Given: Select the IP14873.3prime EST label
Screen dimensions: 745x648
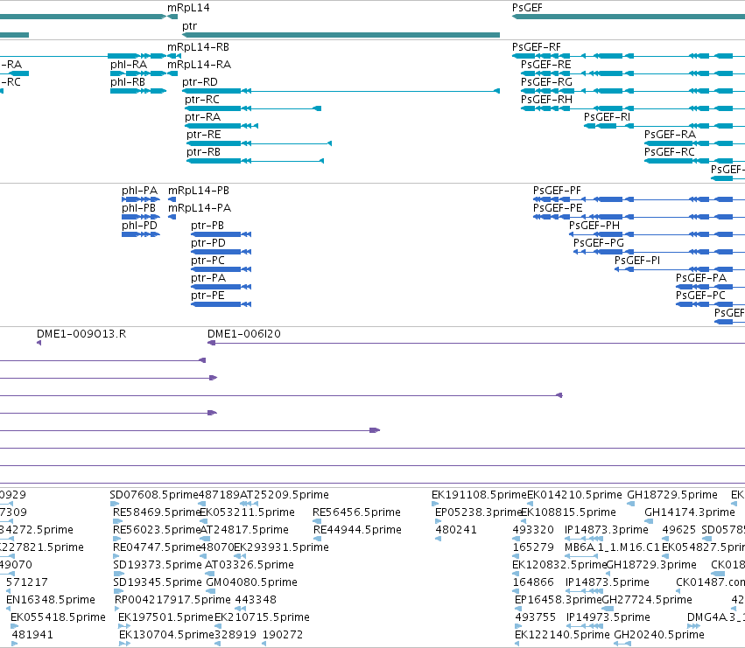Looking at the screenshot, I should (607, 530).
